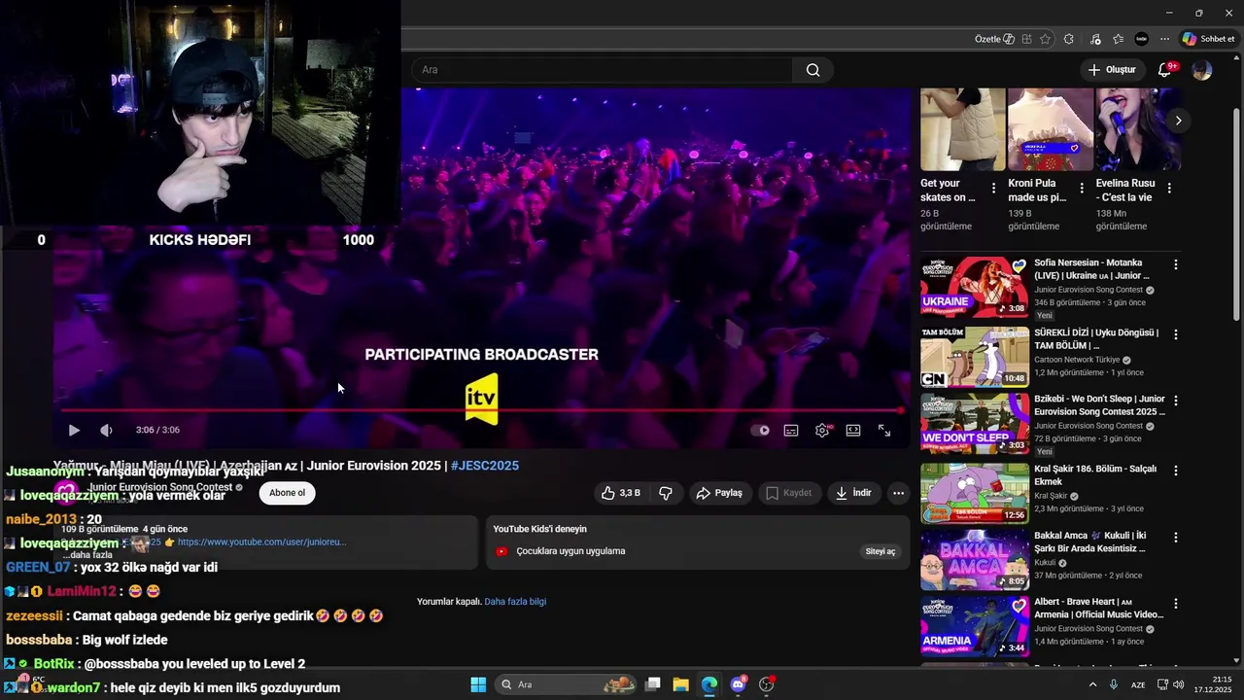Open options for Sofia Nersesian Motanka video
The image size is (1244, 700).
pyautogui.click(x=1175, y=264)
